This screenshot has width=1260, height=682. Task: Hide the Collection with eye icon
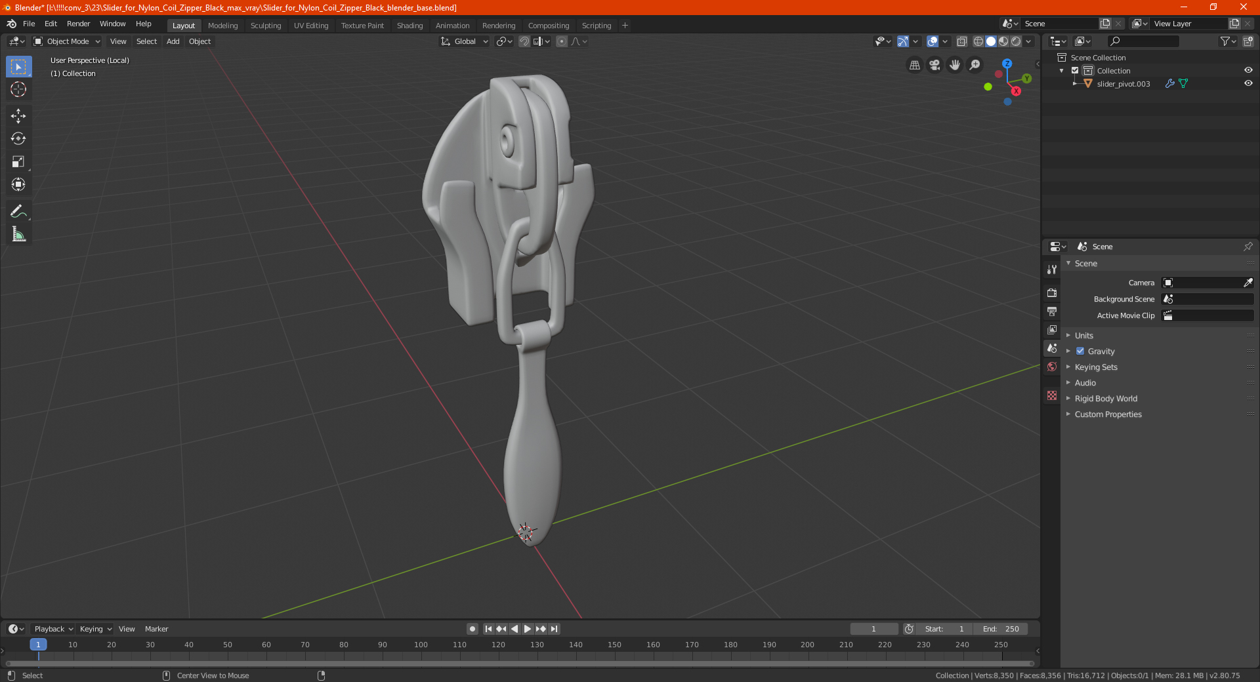coord(1248,70)
